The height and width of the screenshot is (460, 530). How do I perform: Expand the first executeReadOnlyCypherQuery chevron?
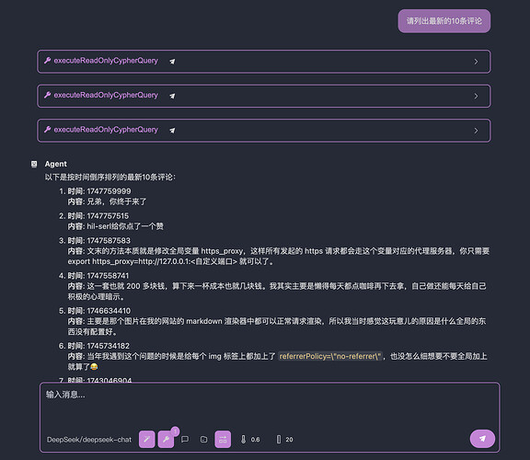coord(476,62)
